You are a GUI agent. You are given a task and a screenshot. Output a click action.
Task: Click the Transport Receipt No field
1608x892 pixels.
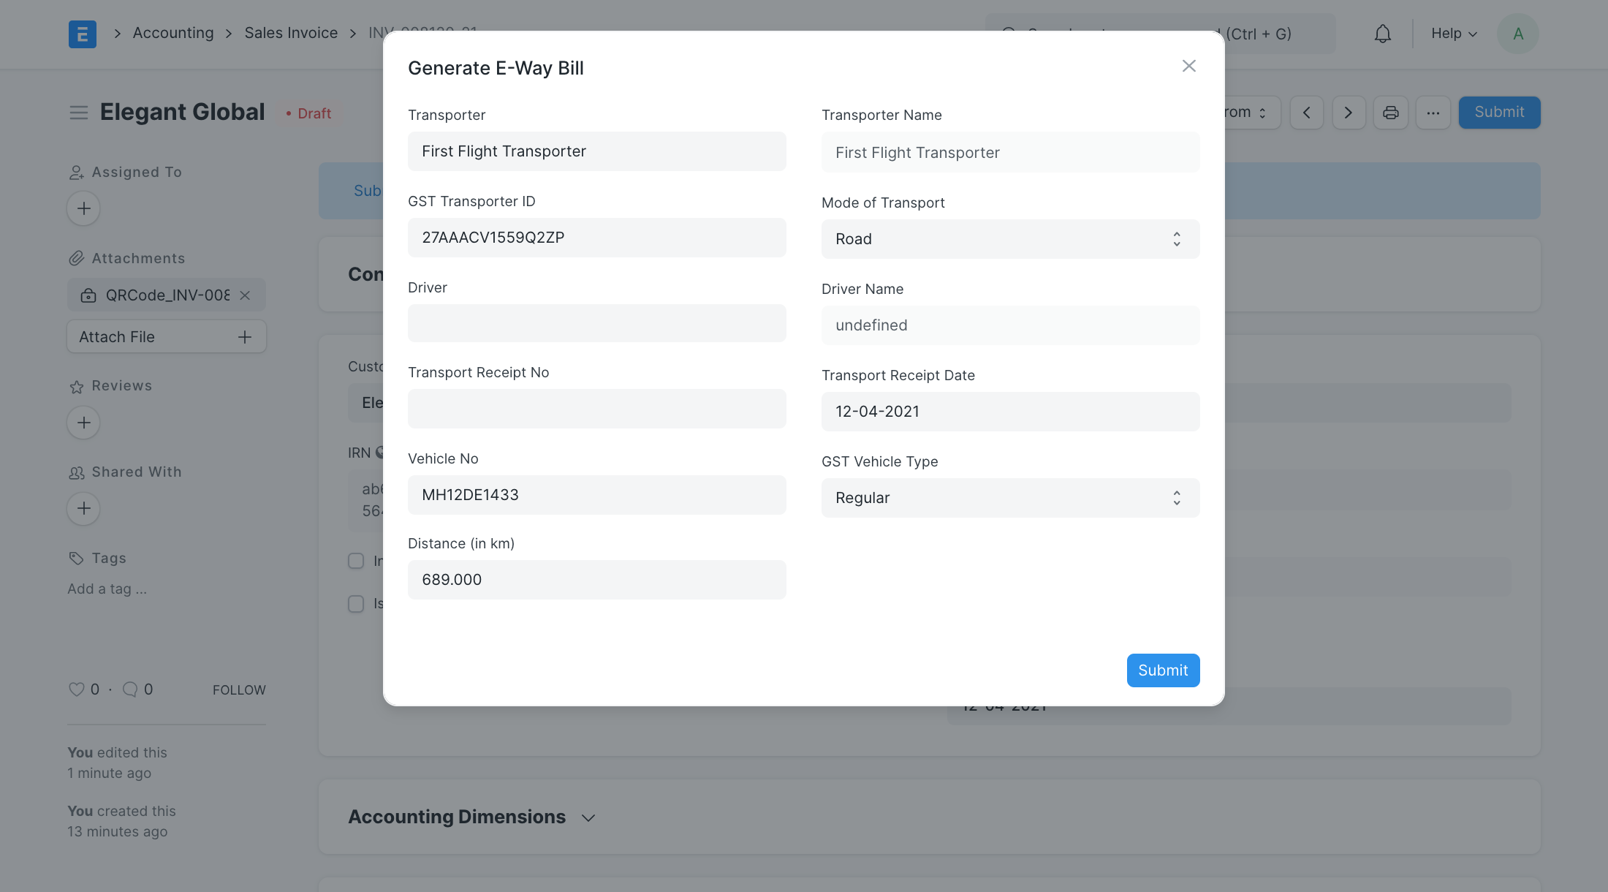click(596, 409)
